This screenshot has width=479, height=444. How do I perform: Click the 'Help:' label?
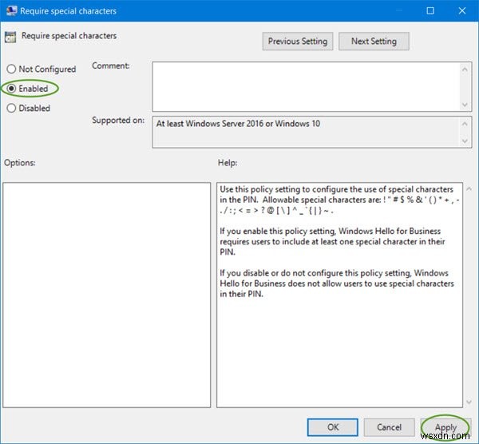coord(228,163)
